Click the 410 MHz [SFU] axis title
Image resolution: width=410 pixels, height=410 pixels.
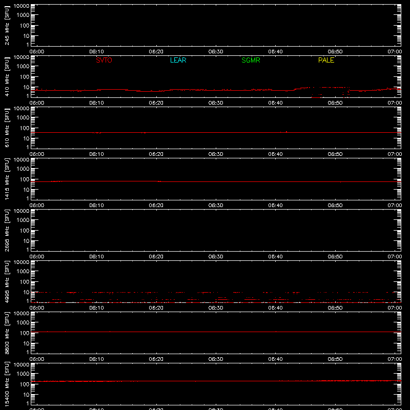(7, 76)
